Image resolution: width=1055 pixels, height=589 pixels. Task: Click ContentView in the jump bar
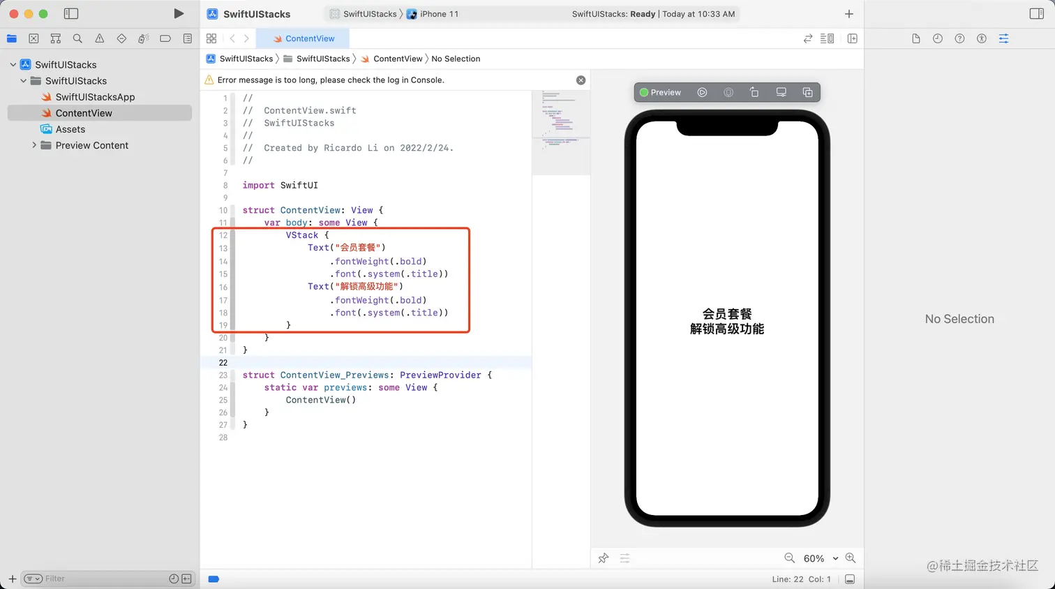tap(391, 59)
